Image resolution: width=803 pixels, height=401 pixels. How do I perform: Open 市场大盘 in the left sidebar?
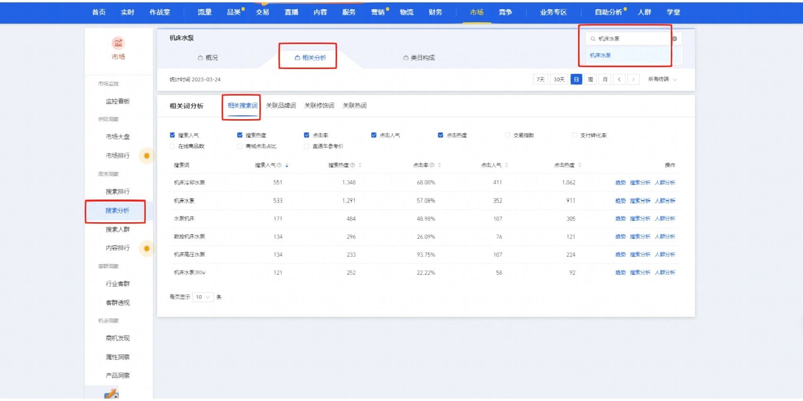[x=117, y=137]
